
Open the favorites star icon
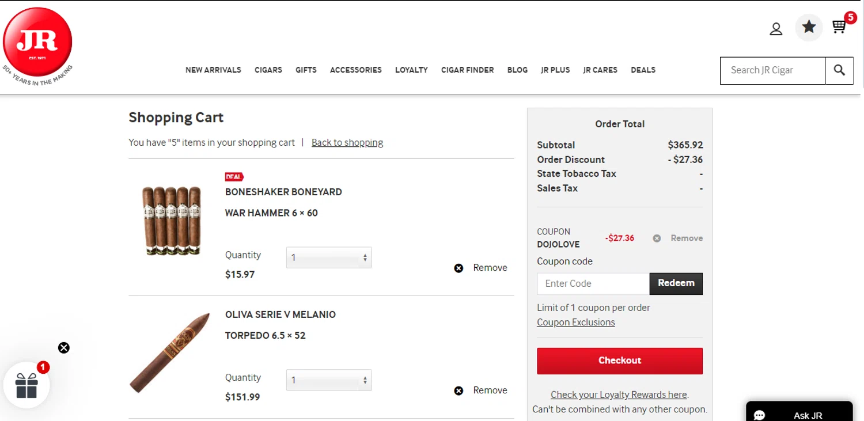click(x=809, y=27)
